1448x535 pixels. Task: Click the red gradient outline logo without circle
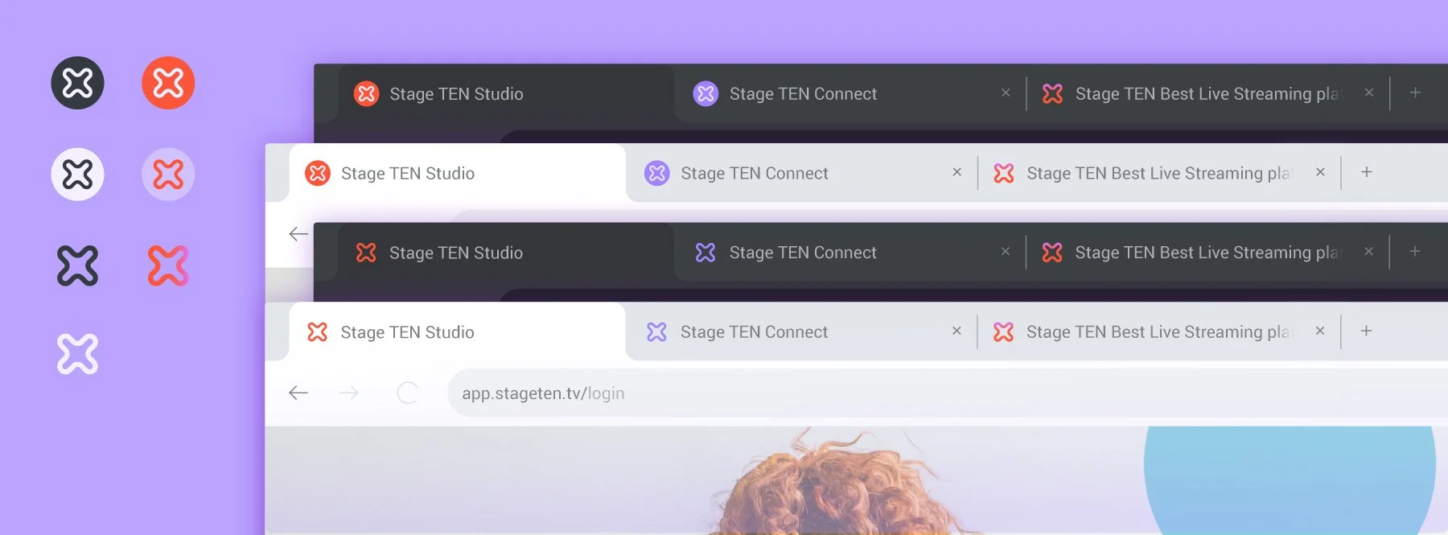pyautogui.click(x=168, y=265)
